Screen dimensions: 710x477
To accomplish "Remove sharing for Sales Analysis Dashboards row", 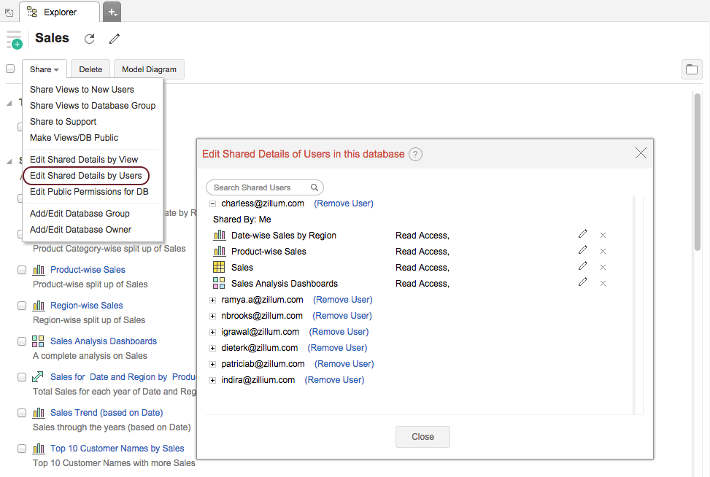I will (603, 283).
